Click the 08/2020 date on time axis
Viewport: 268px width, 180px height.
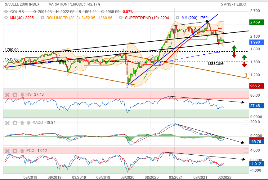[x=152, y=178]
